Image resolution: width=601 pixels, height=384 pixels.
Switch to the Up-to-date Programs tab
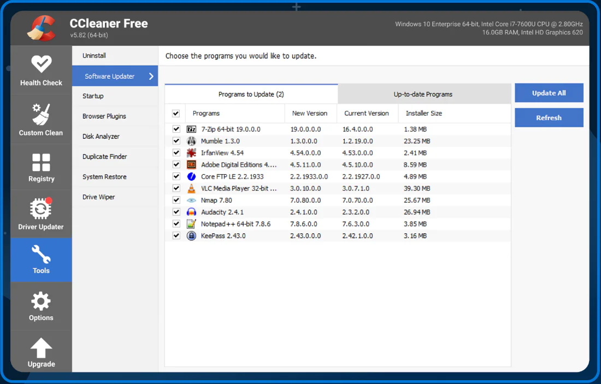(424, 93)
